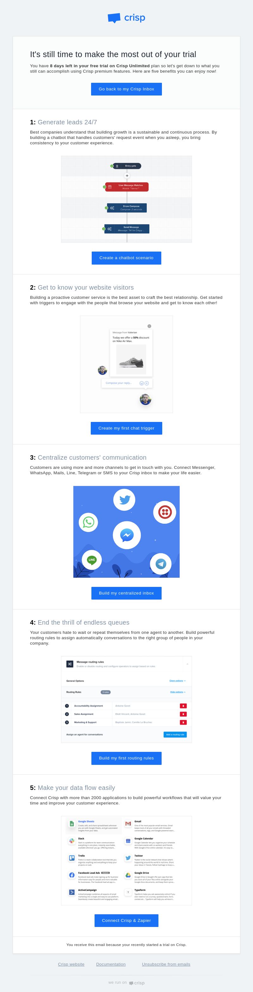The image size is (253, 992).
Task: Click the plus node under Entry gate
Action: (127, 176)
